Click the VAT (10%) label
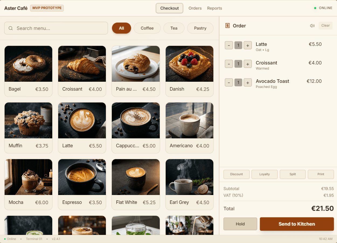This screenshot has width=337, height=243. (x=233, y=195)
